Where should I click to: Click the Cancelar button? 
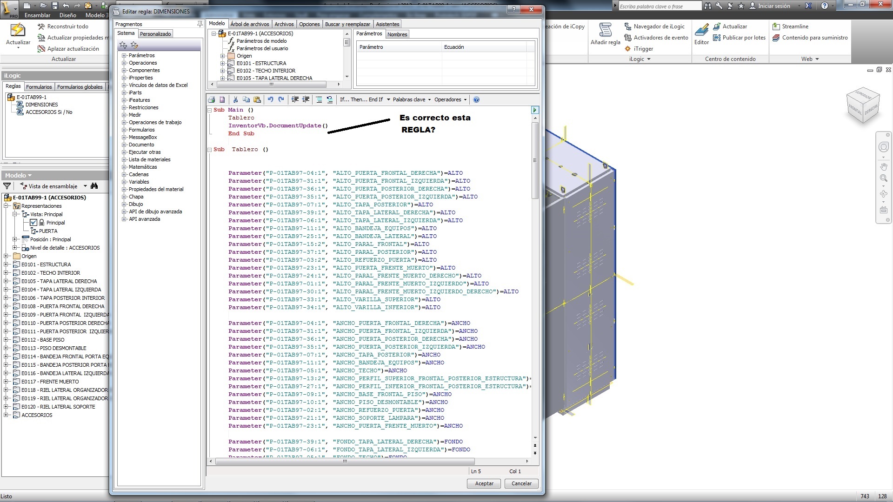521,483
